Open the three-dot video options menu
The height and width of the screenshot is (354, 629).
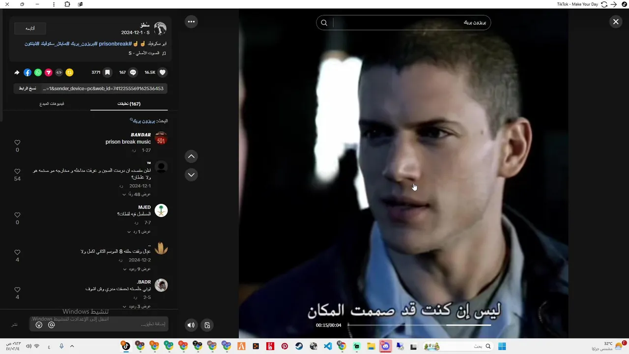pos(191,22)
